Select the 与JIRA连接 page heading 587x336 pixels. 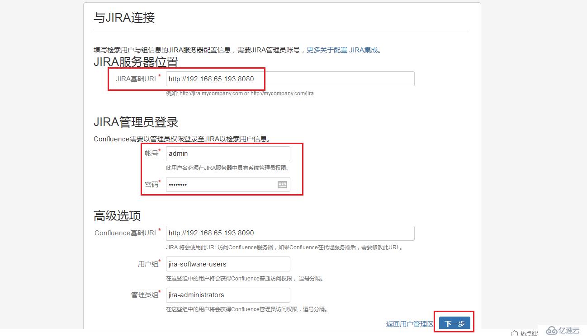[x=124, y=18]
